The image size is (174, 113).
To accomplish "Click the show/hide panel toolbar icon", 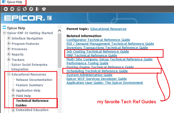I will (37, 9).
